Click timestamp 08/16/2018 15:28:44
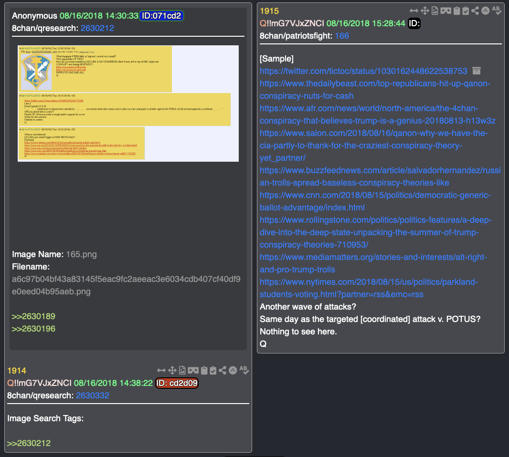509x457 pixels. (366, 23)
